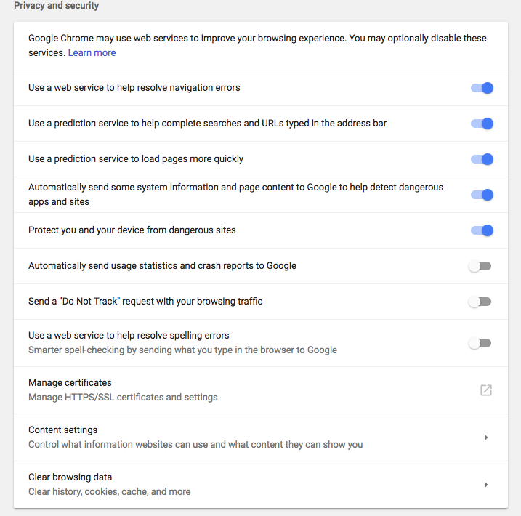
Task: Disable navigation errors web service toggle
Action: pos(482,88)
